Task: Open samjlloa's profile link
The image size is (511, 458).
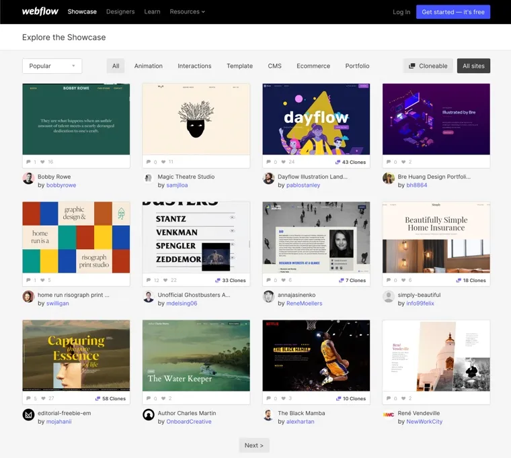Action: click(x=177, y=185)
